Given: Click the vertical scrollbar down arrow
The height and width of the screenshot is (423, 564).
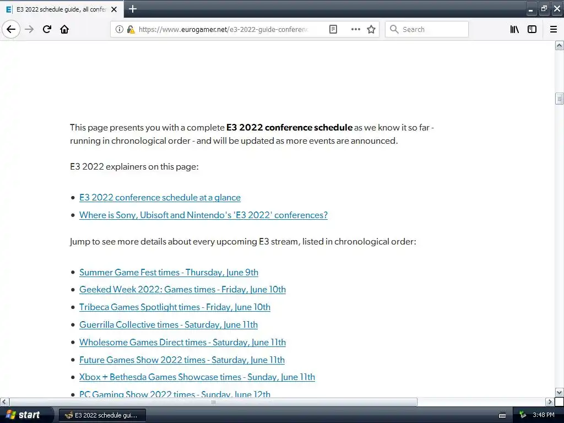Looking at the screenshot, I should [x=559, y=392].
